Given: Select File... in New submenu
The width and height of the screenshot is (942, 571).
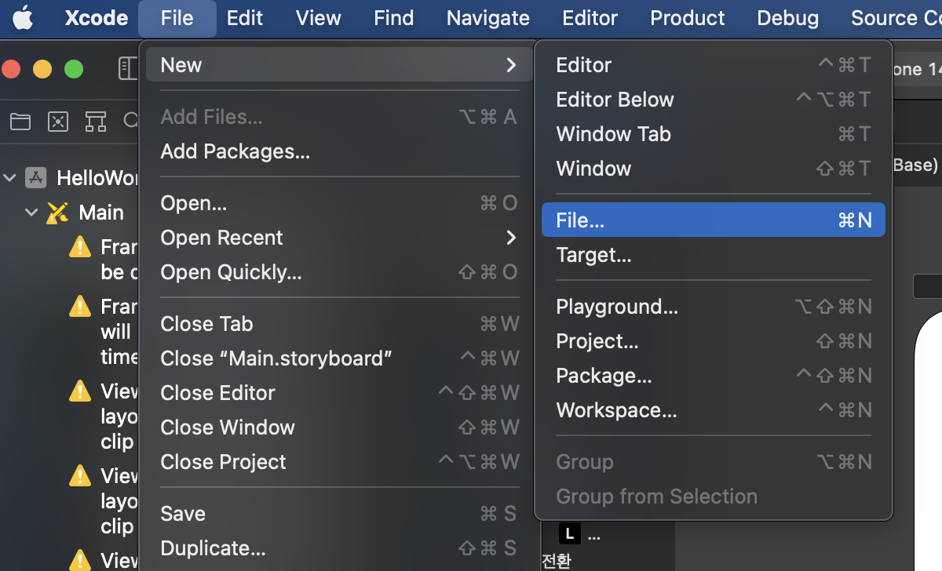Looking at the screenshot, I should coord(714,220).
